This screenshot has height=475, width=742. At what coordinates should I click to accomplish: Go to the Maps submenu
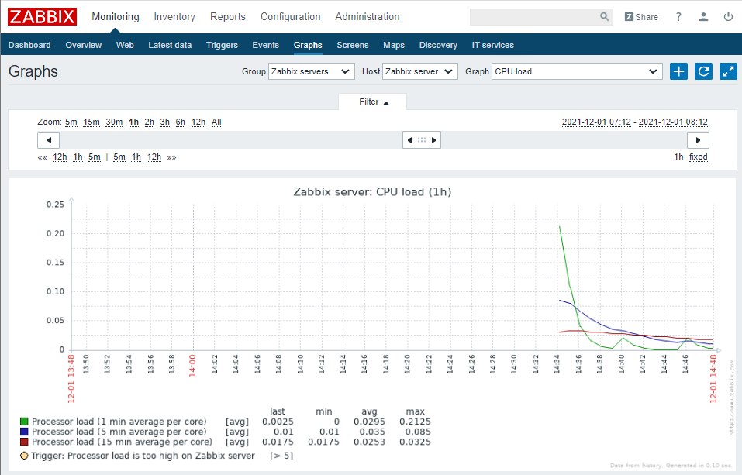point(394,45)
